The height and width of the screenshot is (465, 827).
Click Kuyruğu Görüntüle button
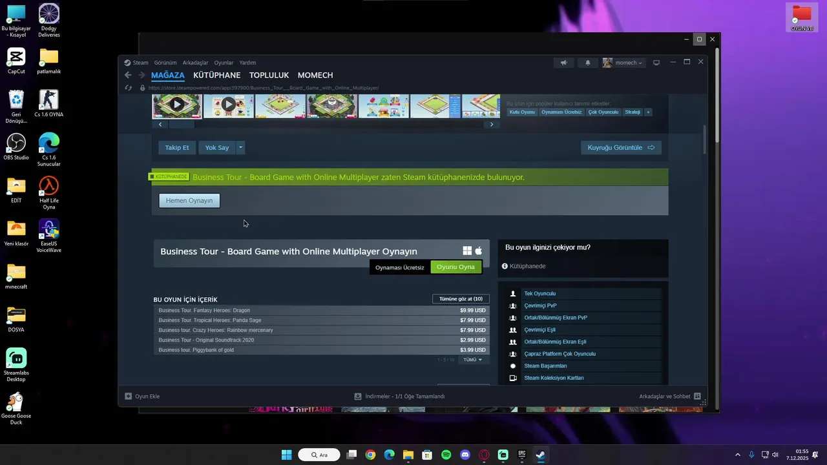coord(621,147)
